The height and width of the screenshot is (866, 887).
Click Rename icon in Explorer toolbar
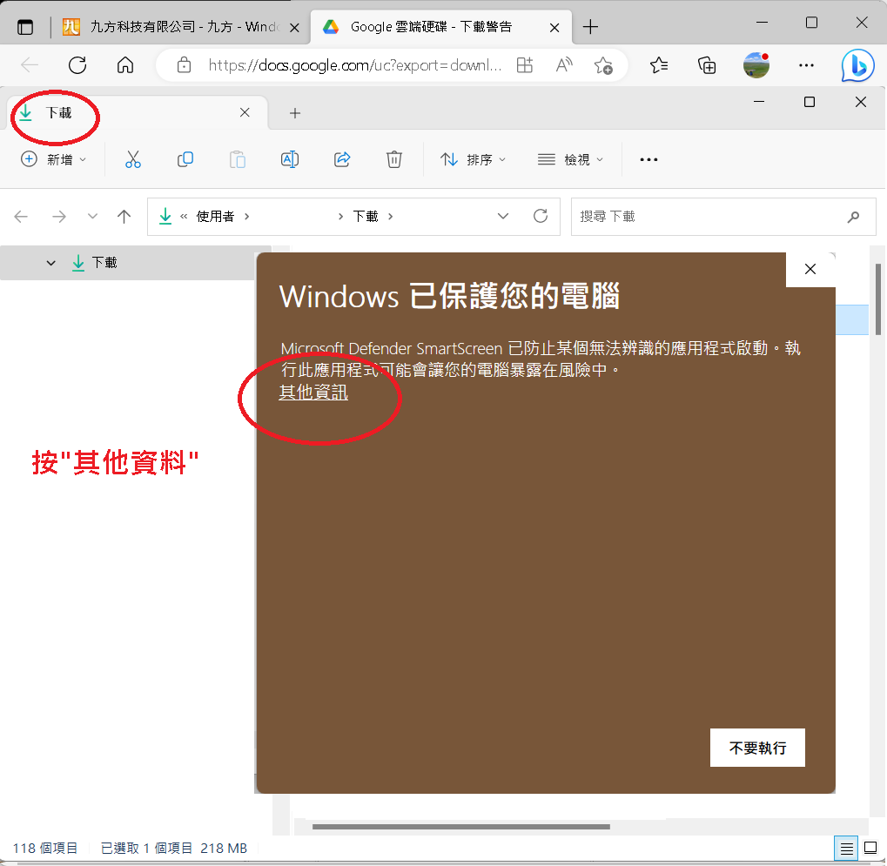pyautogui.click(x=290, y=159)
